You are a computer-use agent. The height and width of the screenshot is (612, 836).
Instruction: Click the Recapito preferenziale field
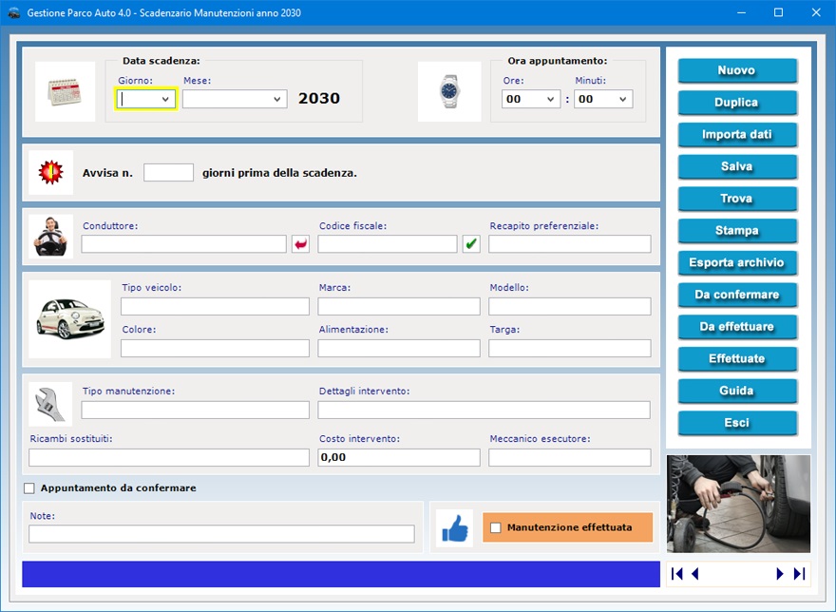tap(570, 244)
